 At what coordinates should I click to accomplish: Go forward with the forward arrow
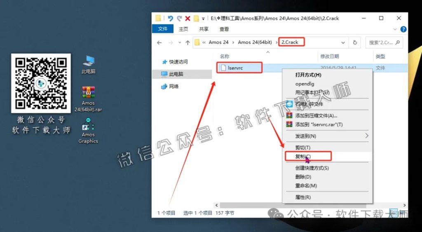tap(170, 42)
